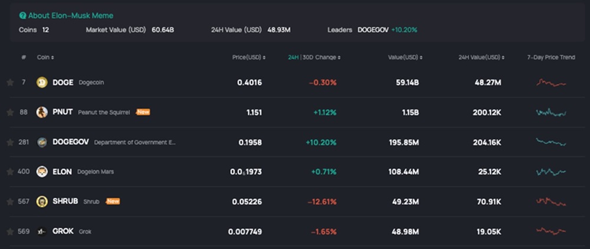The width and height of the screenshot is (590, 249).
Task: Click the question mark icon beside About Elon-Musk Meme
Action: [22, 16]
